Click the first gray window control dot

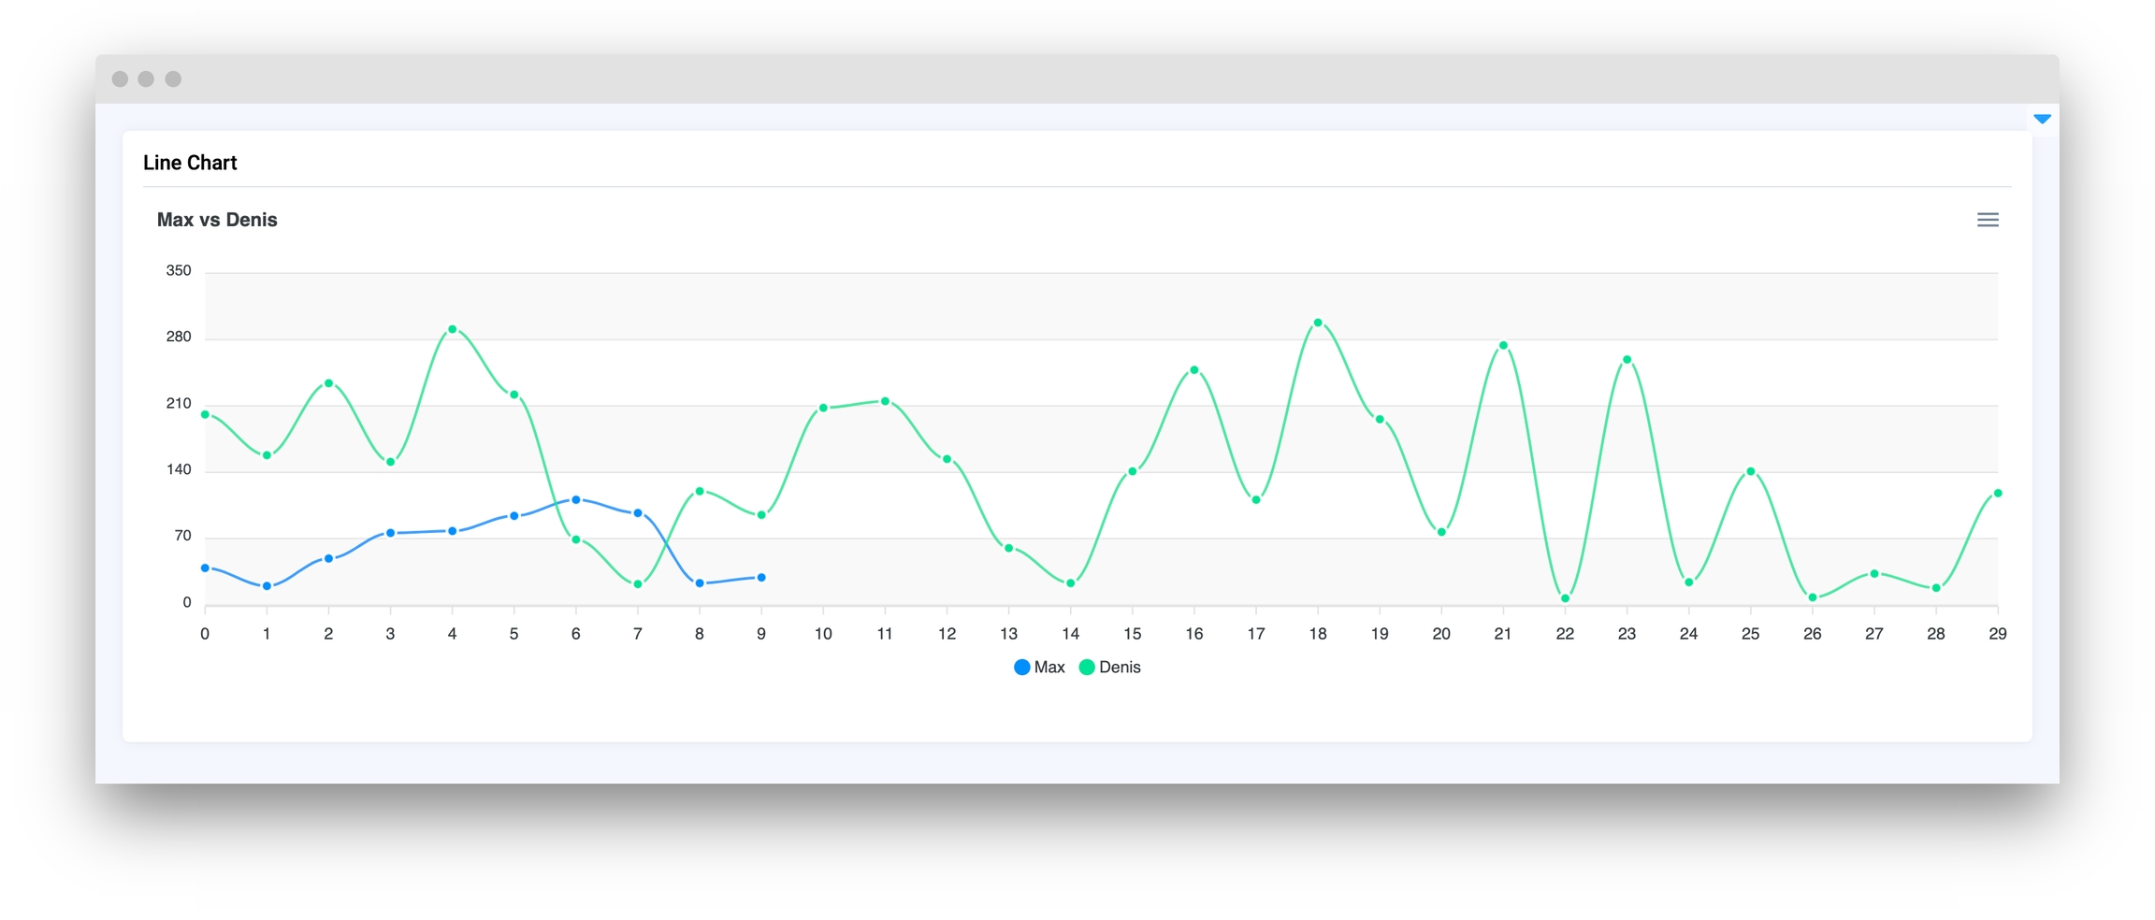click(x=120, y=79)
